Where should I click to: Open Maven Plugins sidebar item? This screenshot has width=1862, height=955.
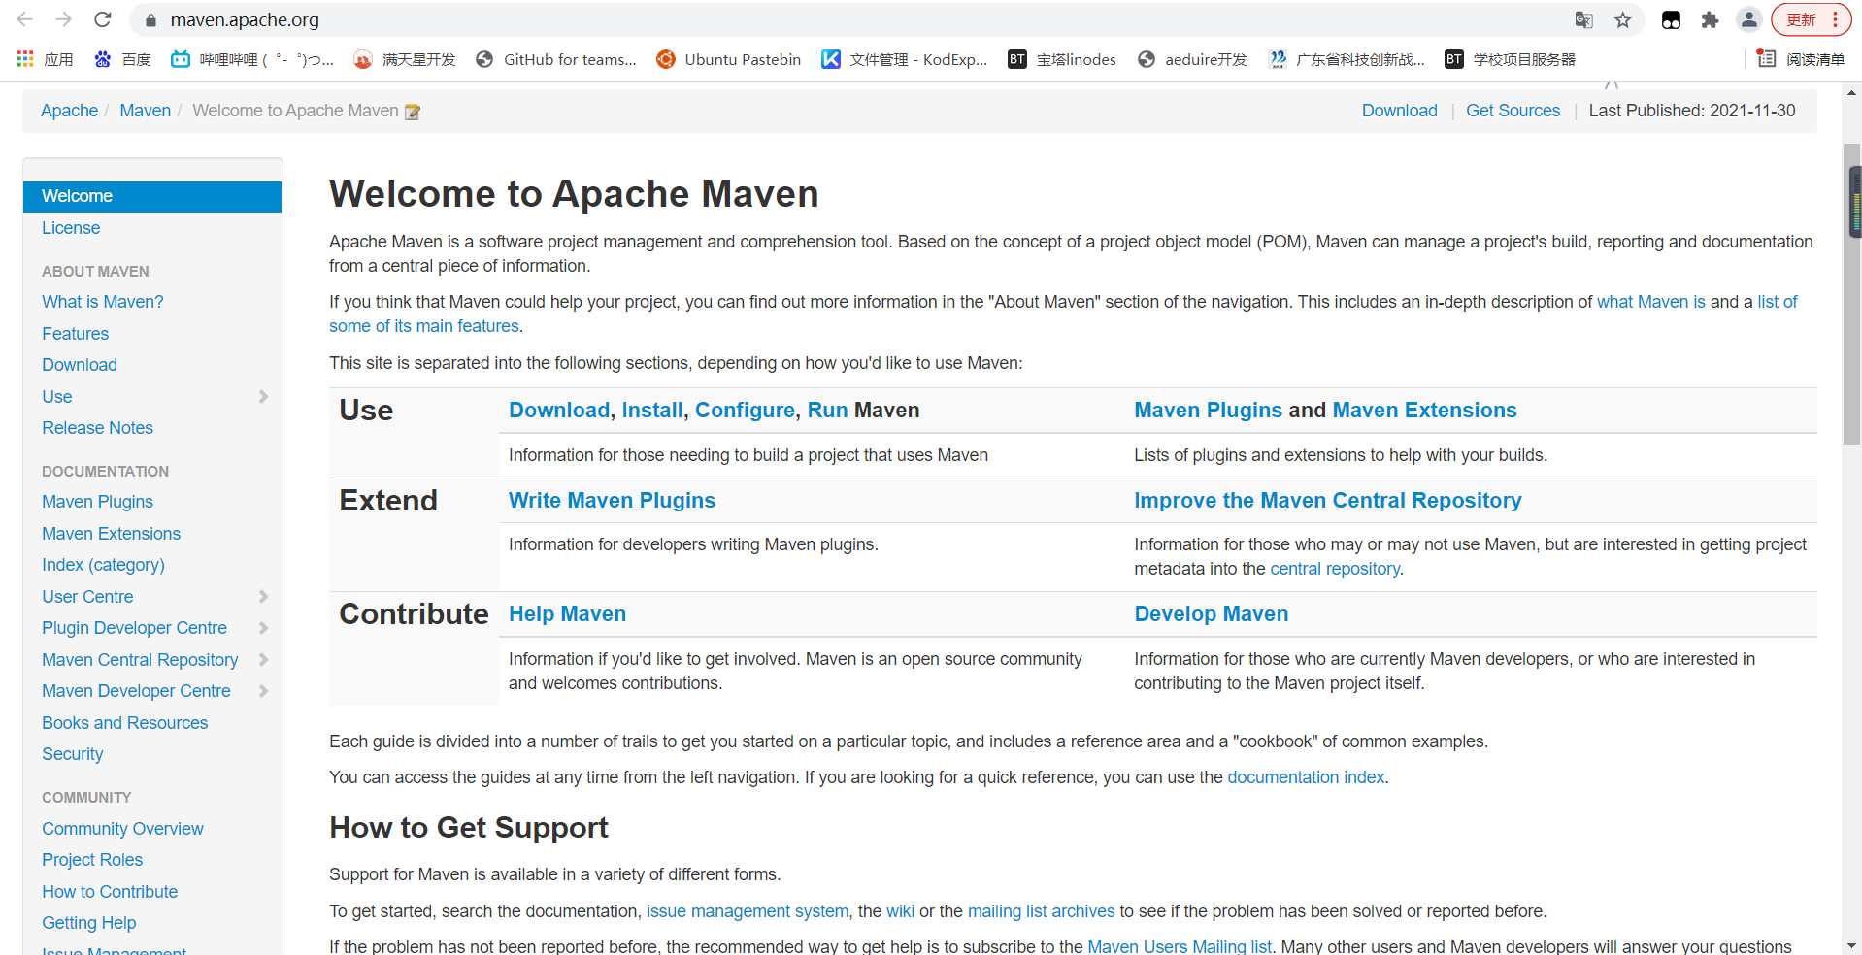[97, 502]
